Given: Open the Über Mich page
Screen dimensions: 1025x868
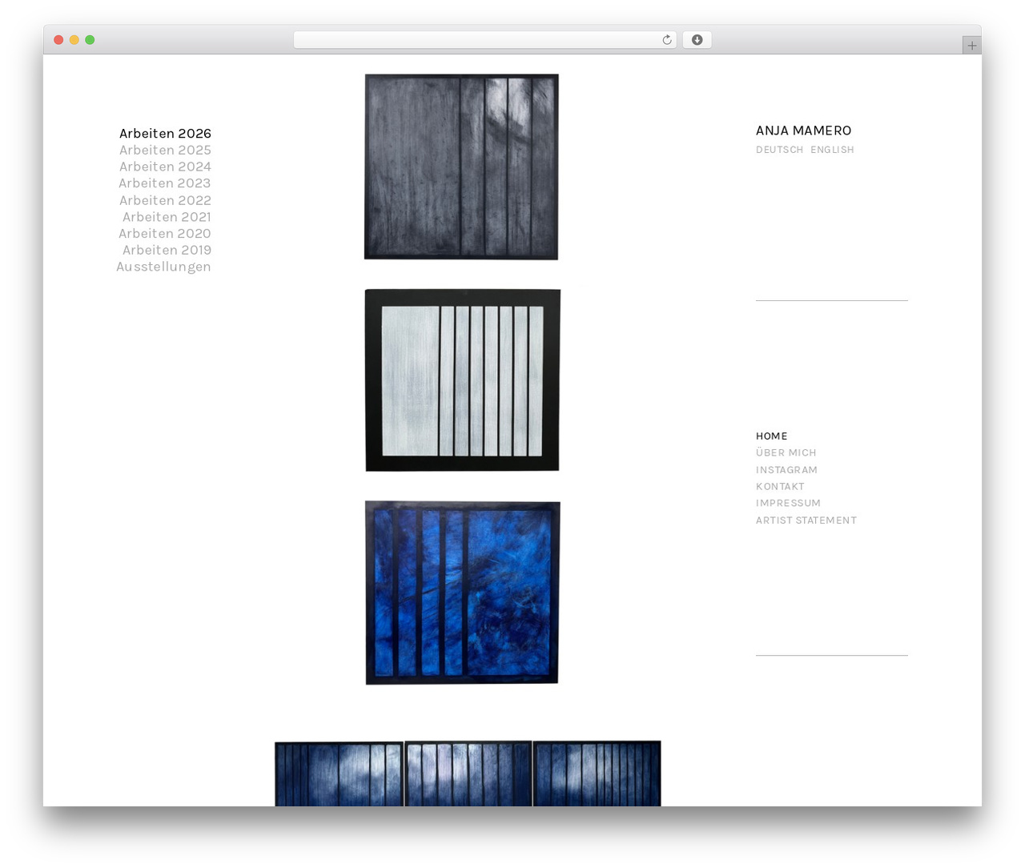Looking at the screenshot, I should (x=786, y=452).
